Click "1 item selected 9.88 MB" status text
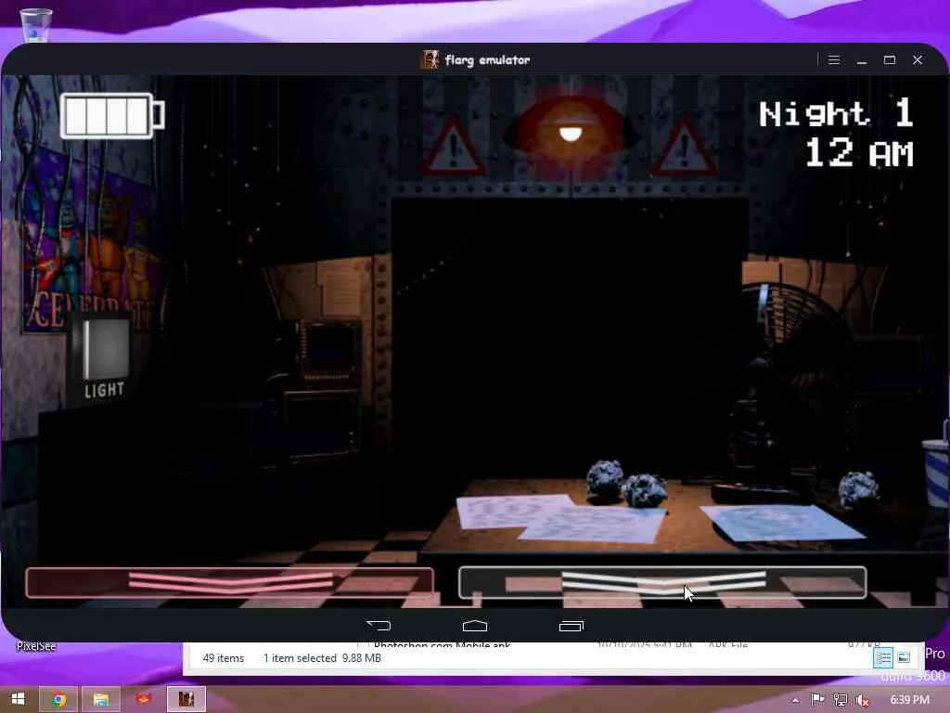The width and height of the screenshot is (950, 713). pyautogui.click(x=322, y=658)
